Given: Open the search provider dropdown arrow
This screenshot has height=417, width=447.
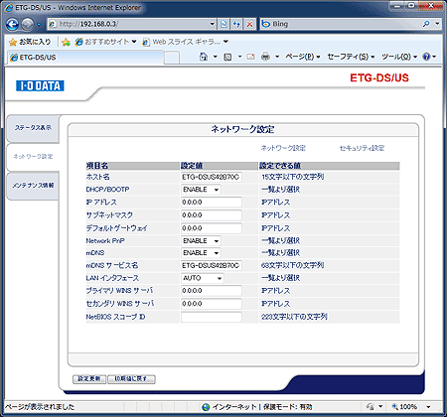Looking at the screenshot, I should point(437,24).
